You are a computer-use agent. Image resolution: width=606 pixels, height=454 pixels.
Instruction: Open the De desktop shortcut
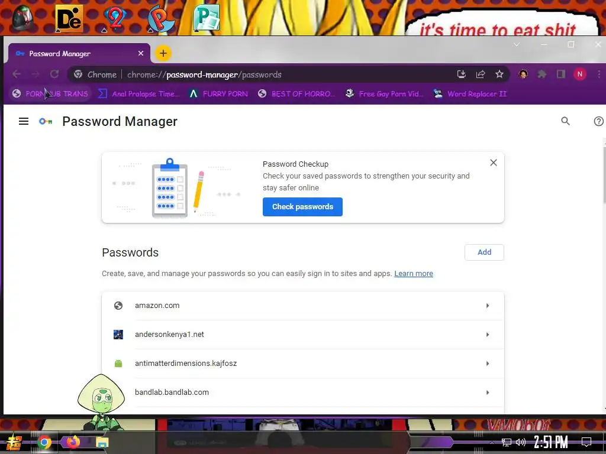click(69, 18)
